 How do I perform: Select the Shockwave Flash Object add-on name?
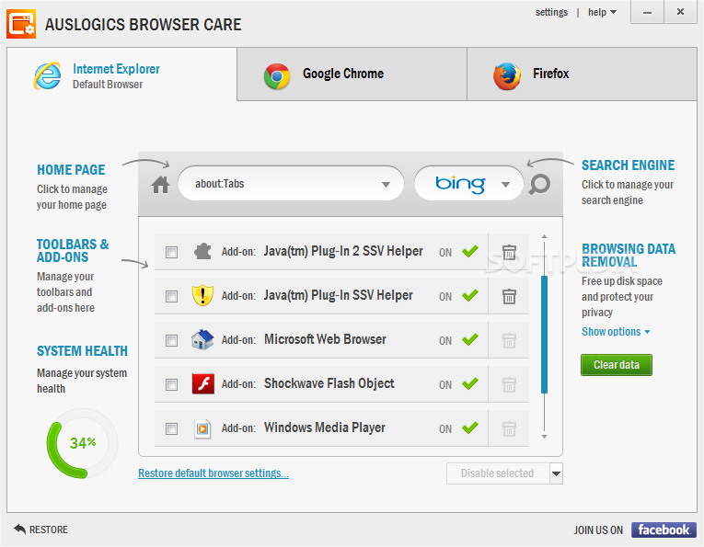329,383
